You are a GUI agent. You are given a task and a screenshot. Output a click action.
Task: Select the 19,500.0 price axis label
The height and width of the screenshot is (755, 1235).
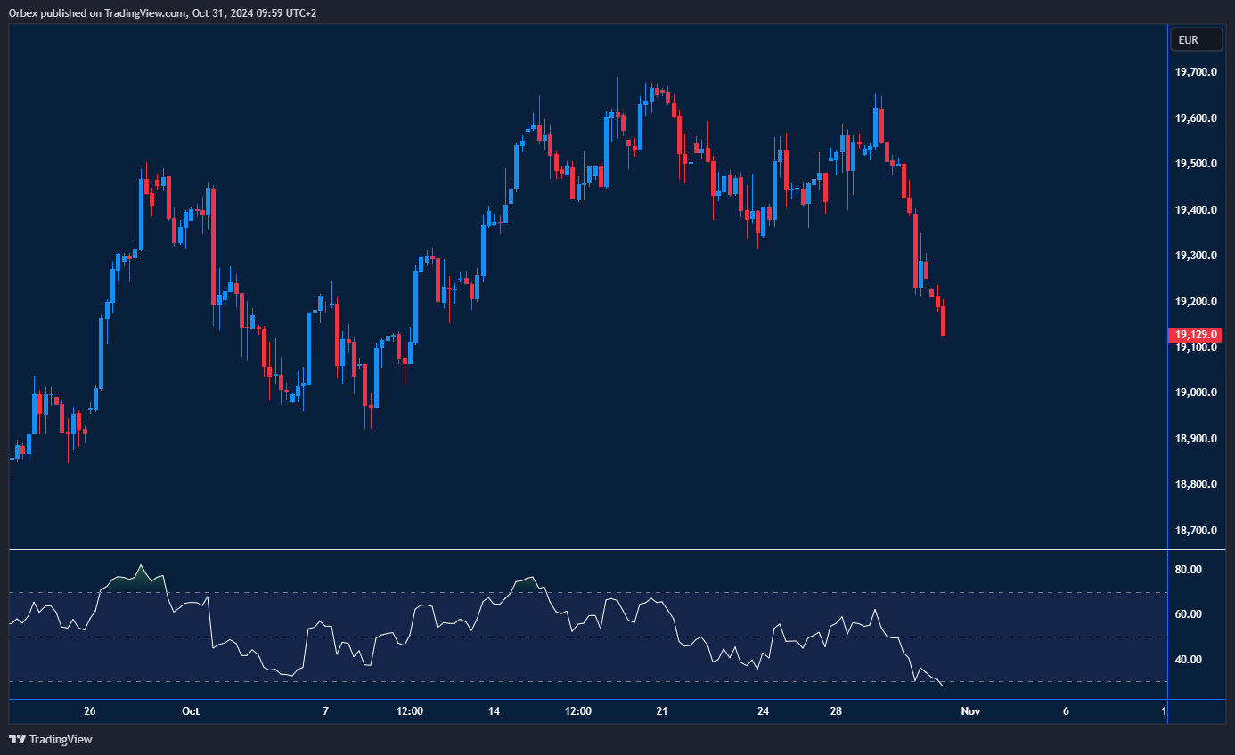pos(1196,164)
